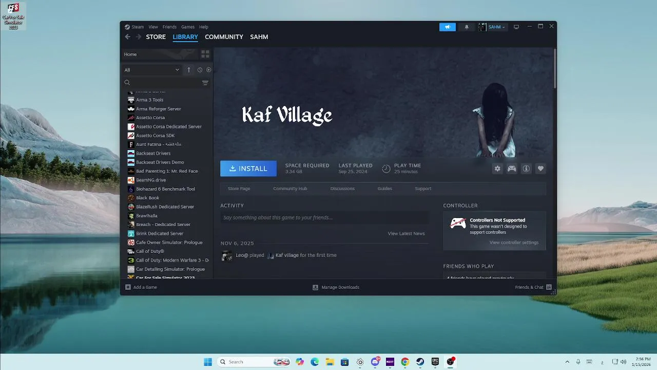Open Microsoft Edge from the taskbar

tap(315, 362)
